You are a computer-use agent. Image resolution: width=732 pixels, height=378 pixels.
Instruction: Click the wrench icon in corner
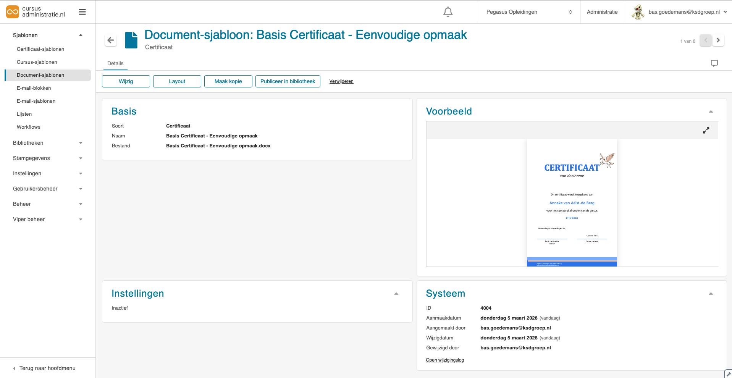click(x=728, y=374)
